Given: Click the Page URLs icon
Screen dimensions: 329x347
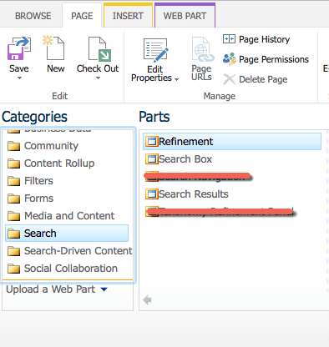Looking at the screenshot, I should pyautogui.click(x=202, y=49).
